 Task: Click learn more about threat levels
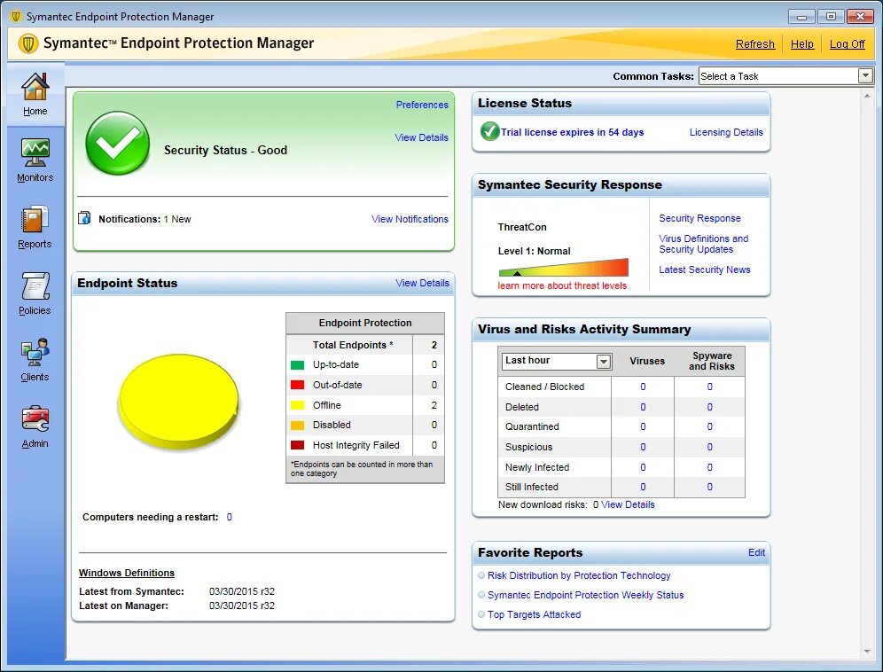(x=562, y=285)
